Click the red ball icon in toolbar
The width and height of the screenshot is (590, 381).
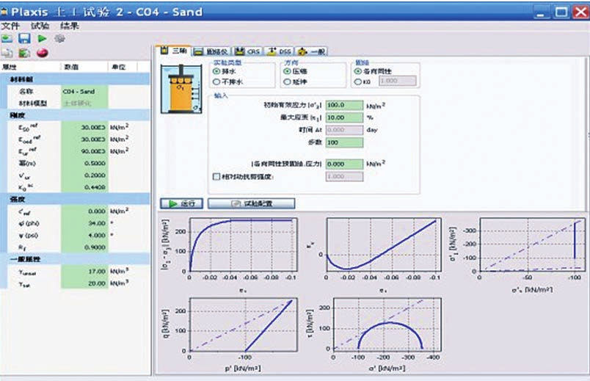[42, 53]
